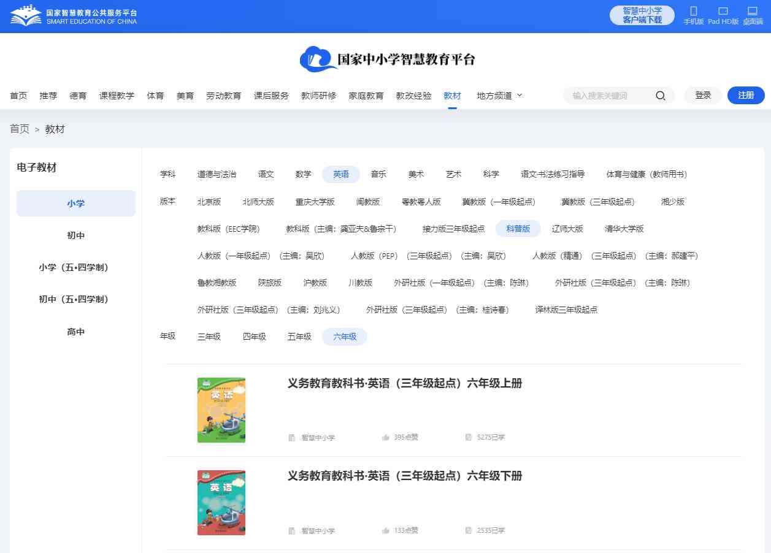Open the 德育 navigation item
This screenshot has width=771, height=553.
pyautogui.click(x=78, y=96)
